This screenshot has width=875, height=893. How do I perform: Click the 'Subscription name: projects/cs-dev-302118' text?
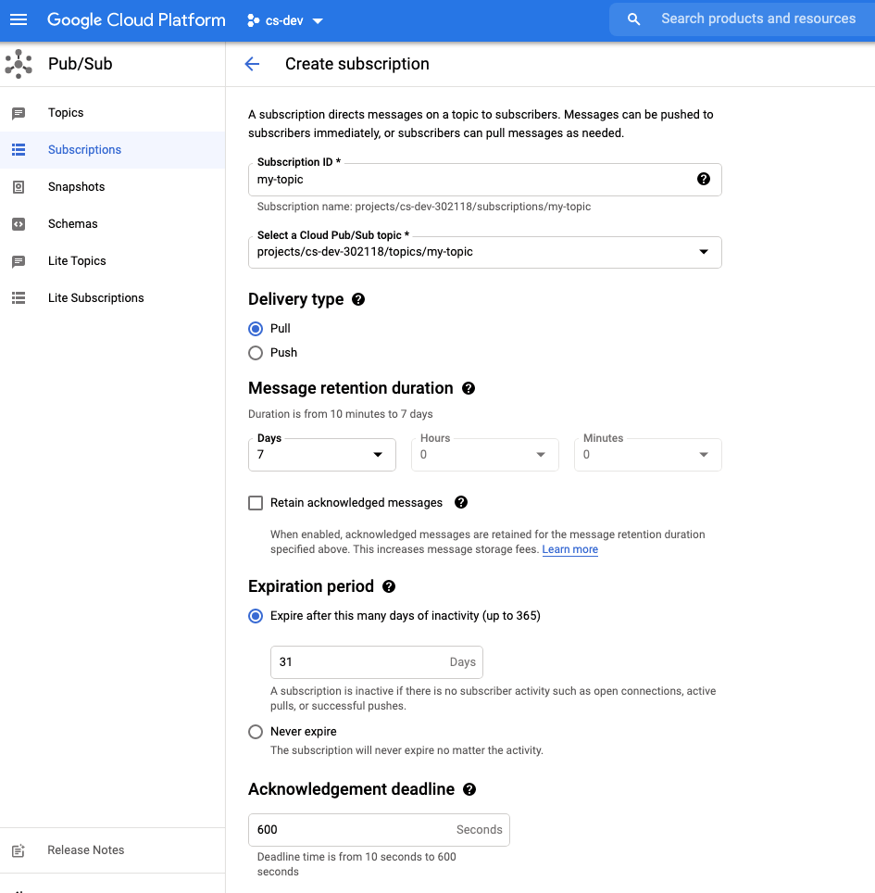[424, 207]
